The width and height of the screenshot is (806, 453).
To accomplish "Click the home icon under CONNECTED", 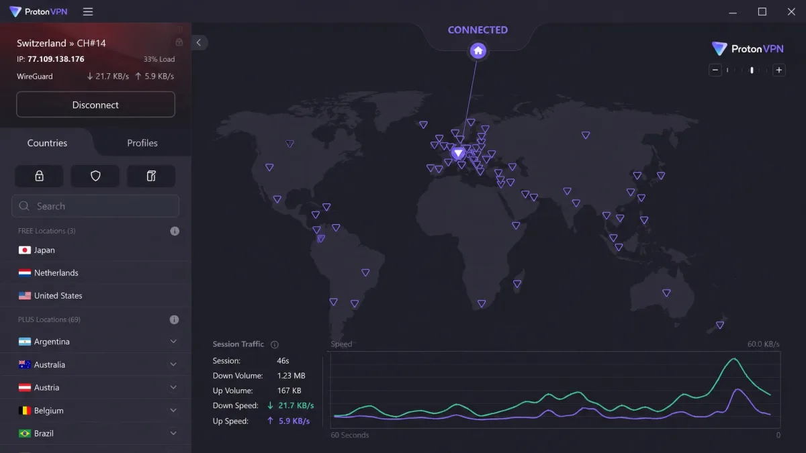I will tap(478, 50).
